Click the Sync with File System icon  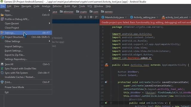(x=2, y=73)
